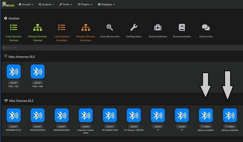The image size is (243, 142).
Task: Open device 245608B1E1E7 Bluetooth icon
Action: [x=14, y=115]
